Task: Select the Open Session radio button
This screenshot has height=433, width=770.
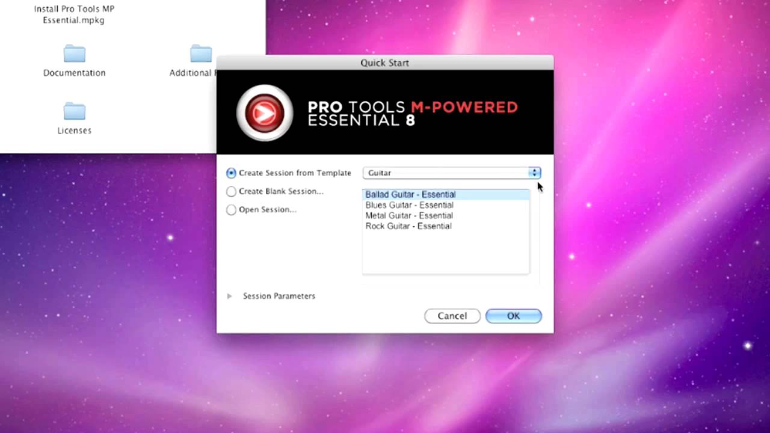Action: (231, 210)
